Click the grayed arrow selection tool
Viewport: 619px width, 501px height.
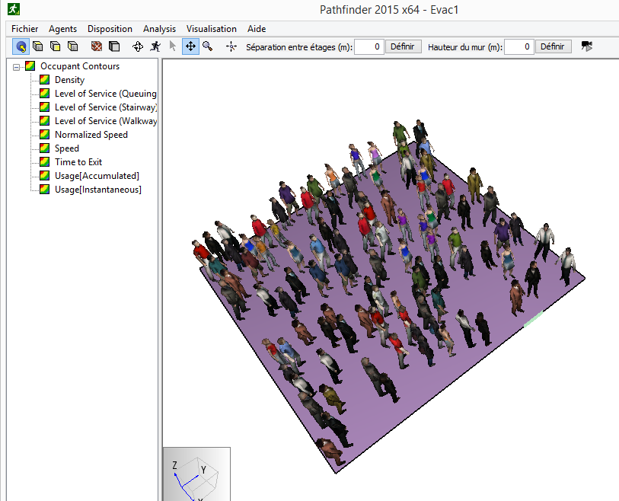coord(173,46)
